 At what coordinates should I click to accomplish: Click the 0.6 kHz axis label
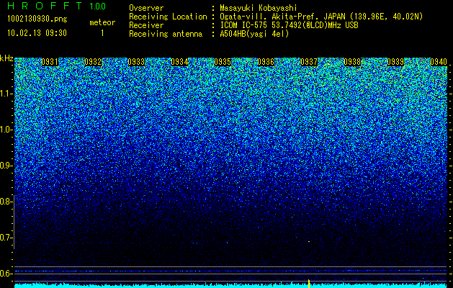[6, 274]
